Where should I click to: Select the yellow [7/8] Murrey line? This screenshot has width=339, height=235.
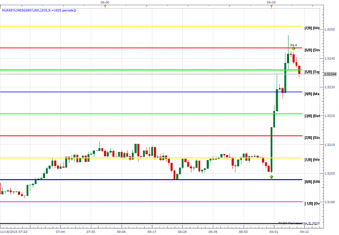click(151, 26)
